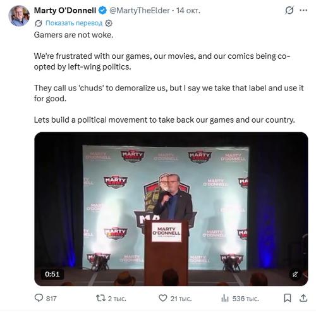The height and width of the screenshot is (312, 316).
Task: Click the 14 окт. post date
Action: click(x=188, y=10)
